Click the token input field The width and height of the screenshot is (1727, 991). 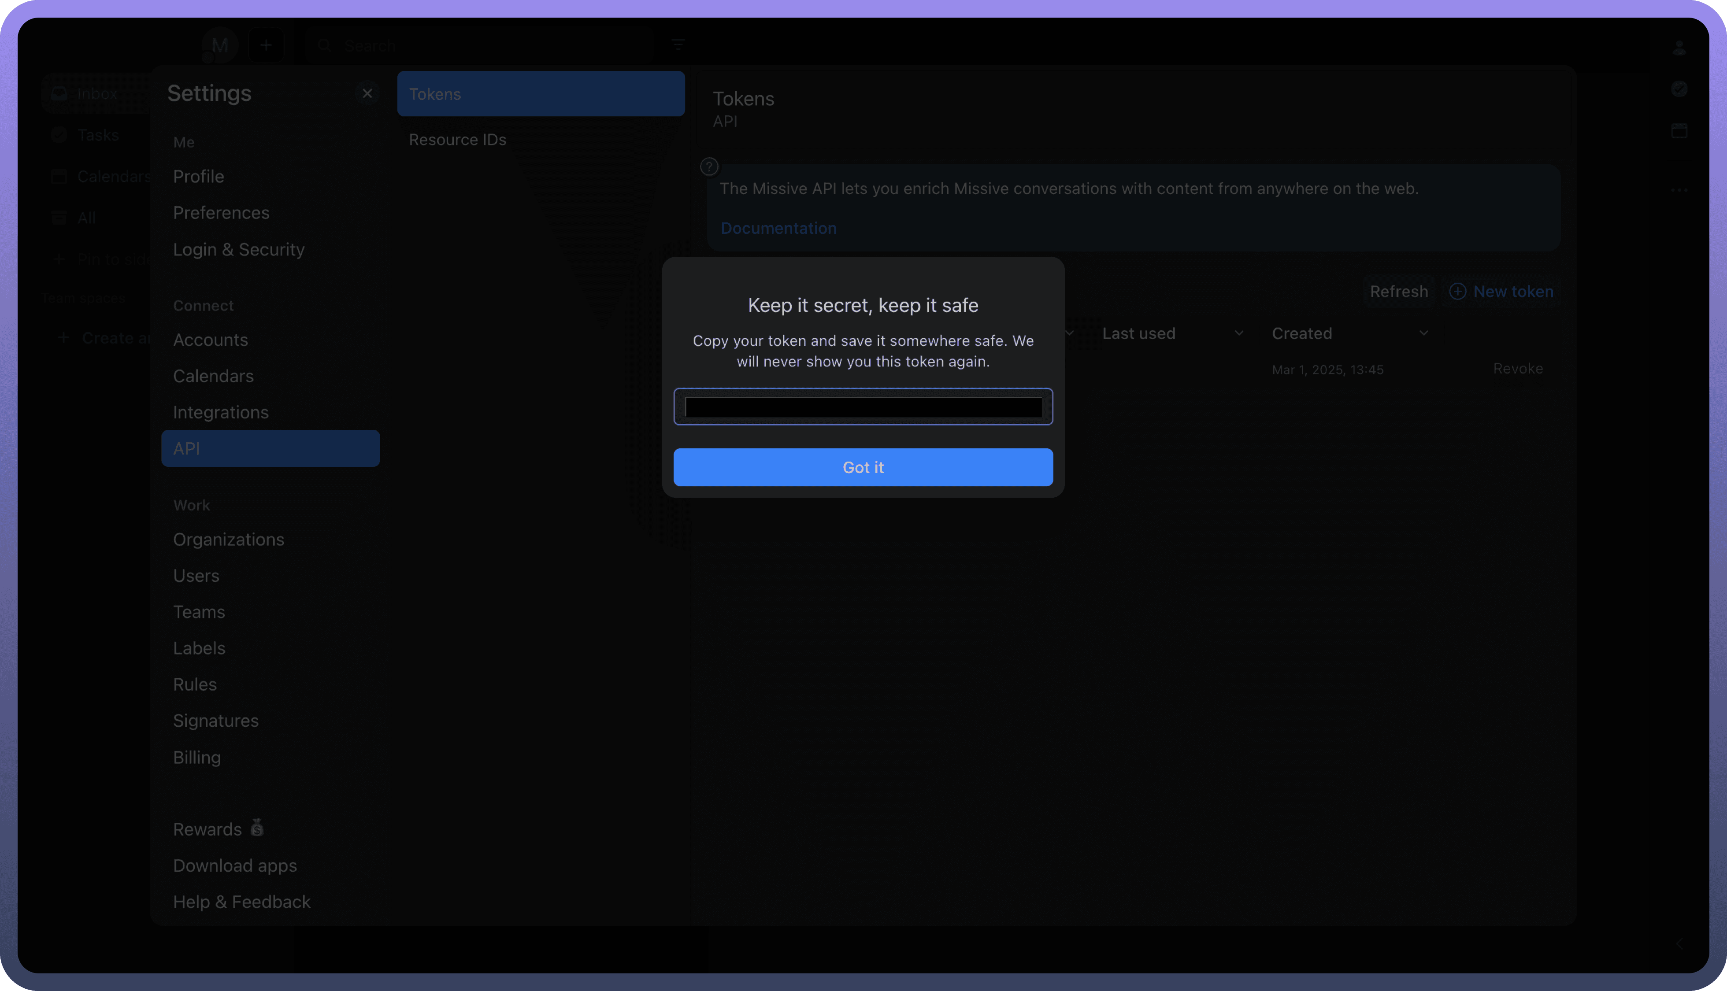[x=863, y=407]
